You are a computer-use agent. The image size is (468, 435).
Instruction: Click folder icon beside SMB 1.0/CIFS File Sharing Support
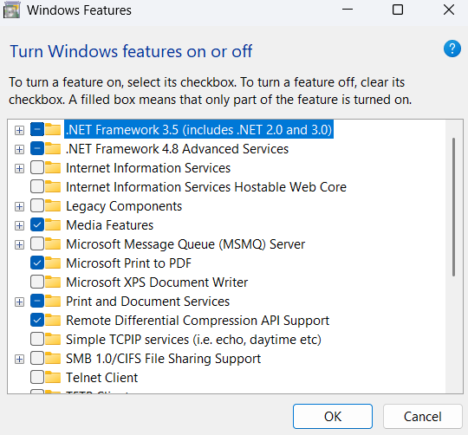53,359
